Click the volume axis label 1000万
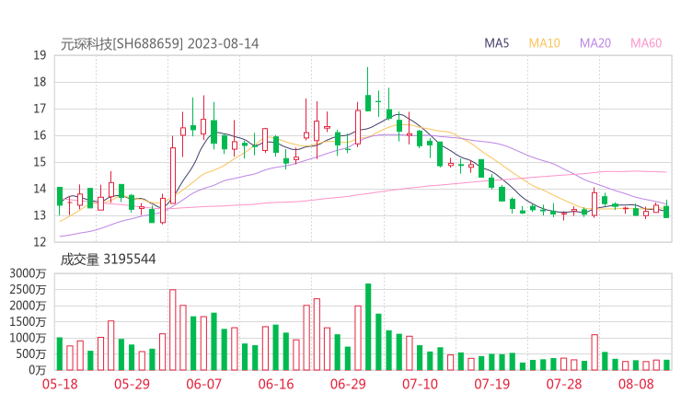 tap(28, 338)
